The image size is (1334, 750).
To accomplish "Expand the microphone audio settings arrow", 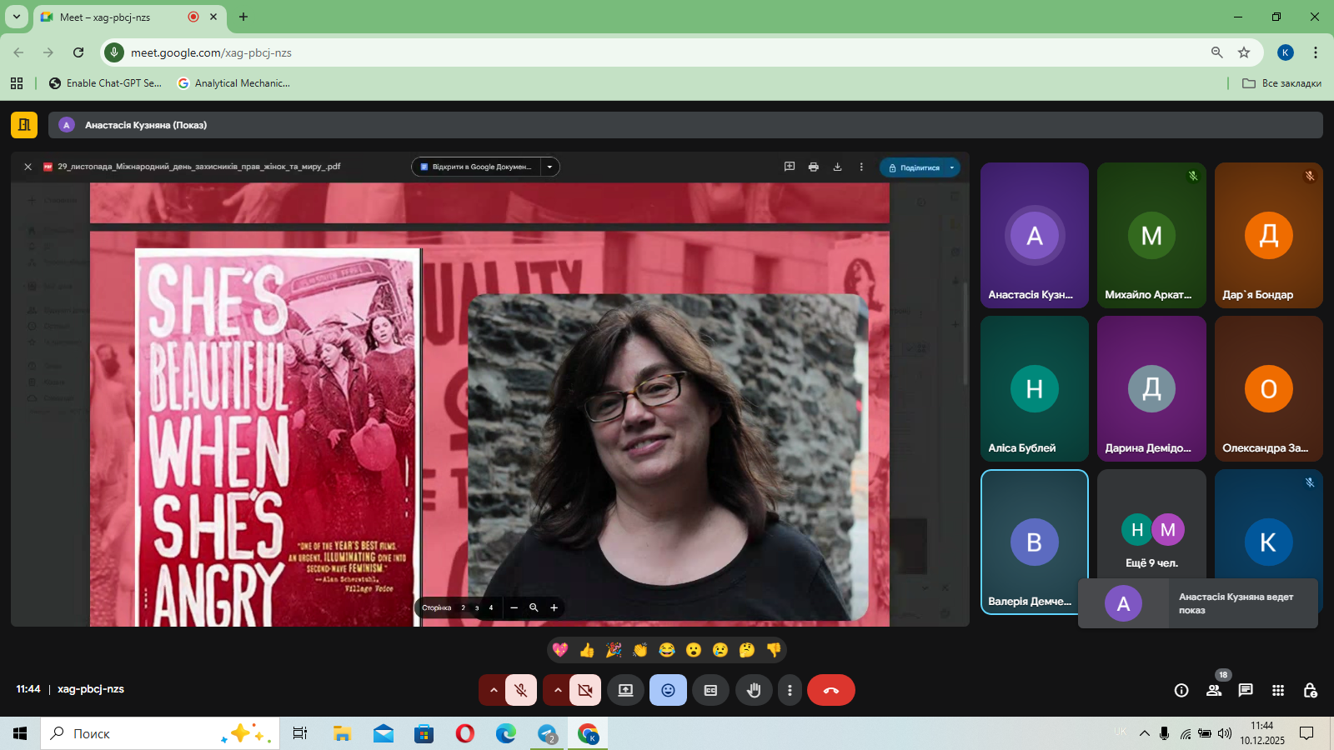I will pos(493,690).
